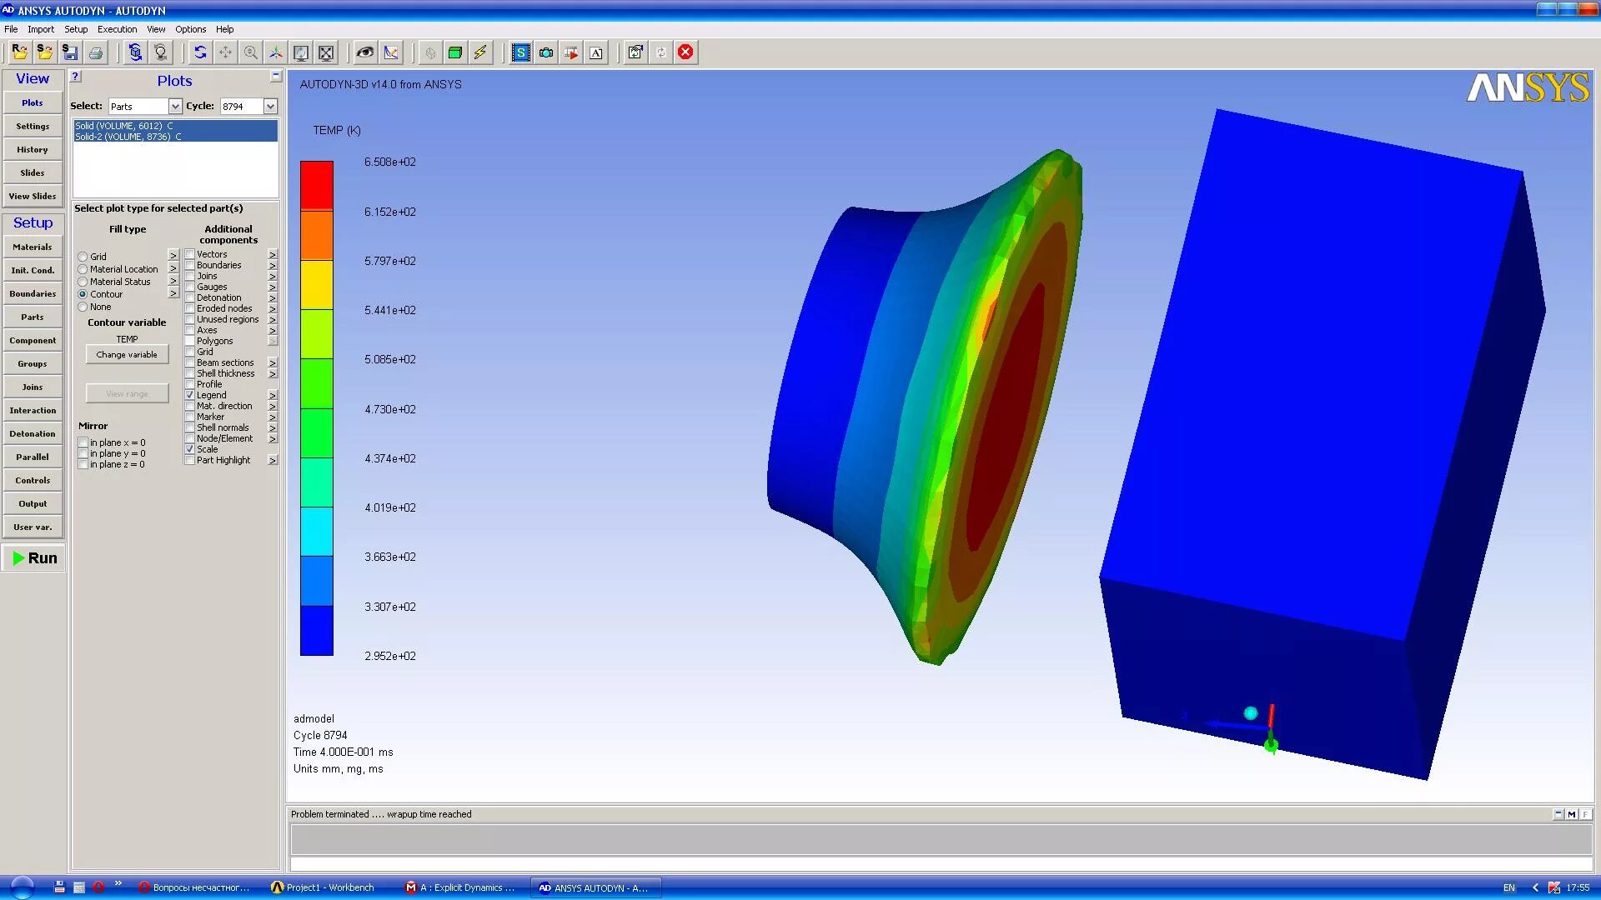The height and width of the screenshot is (900, 1601).
Task: Open the Execution menu
Action: [x=117, y=29]
